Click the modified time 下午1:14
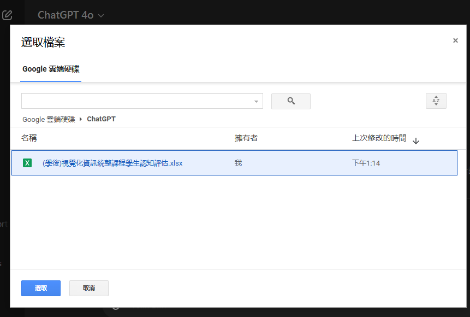 pos(366,163)
